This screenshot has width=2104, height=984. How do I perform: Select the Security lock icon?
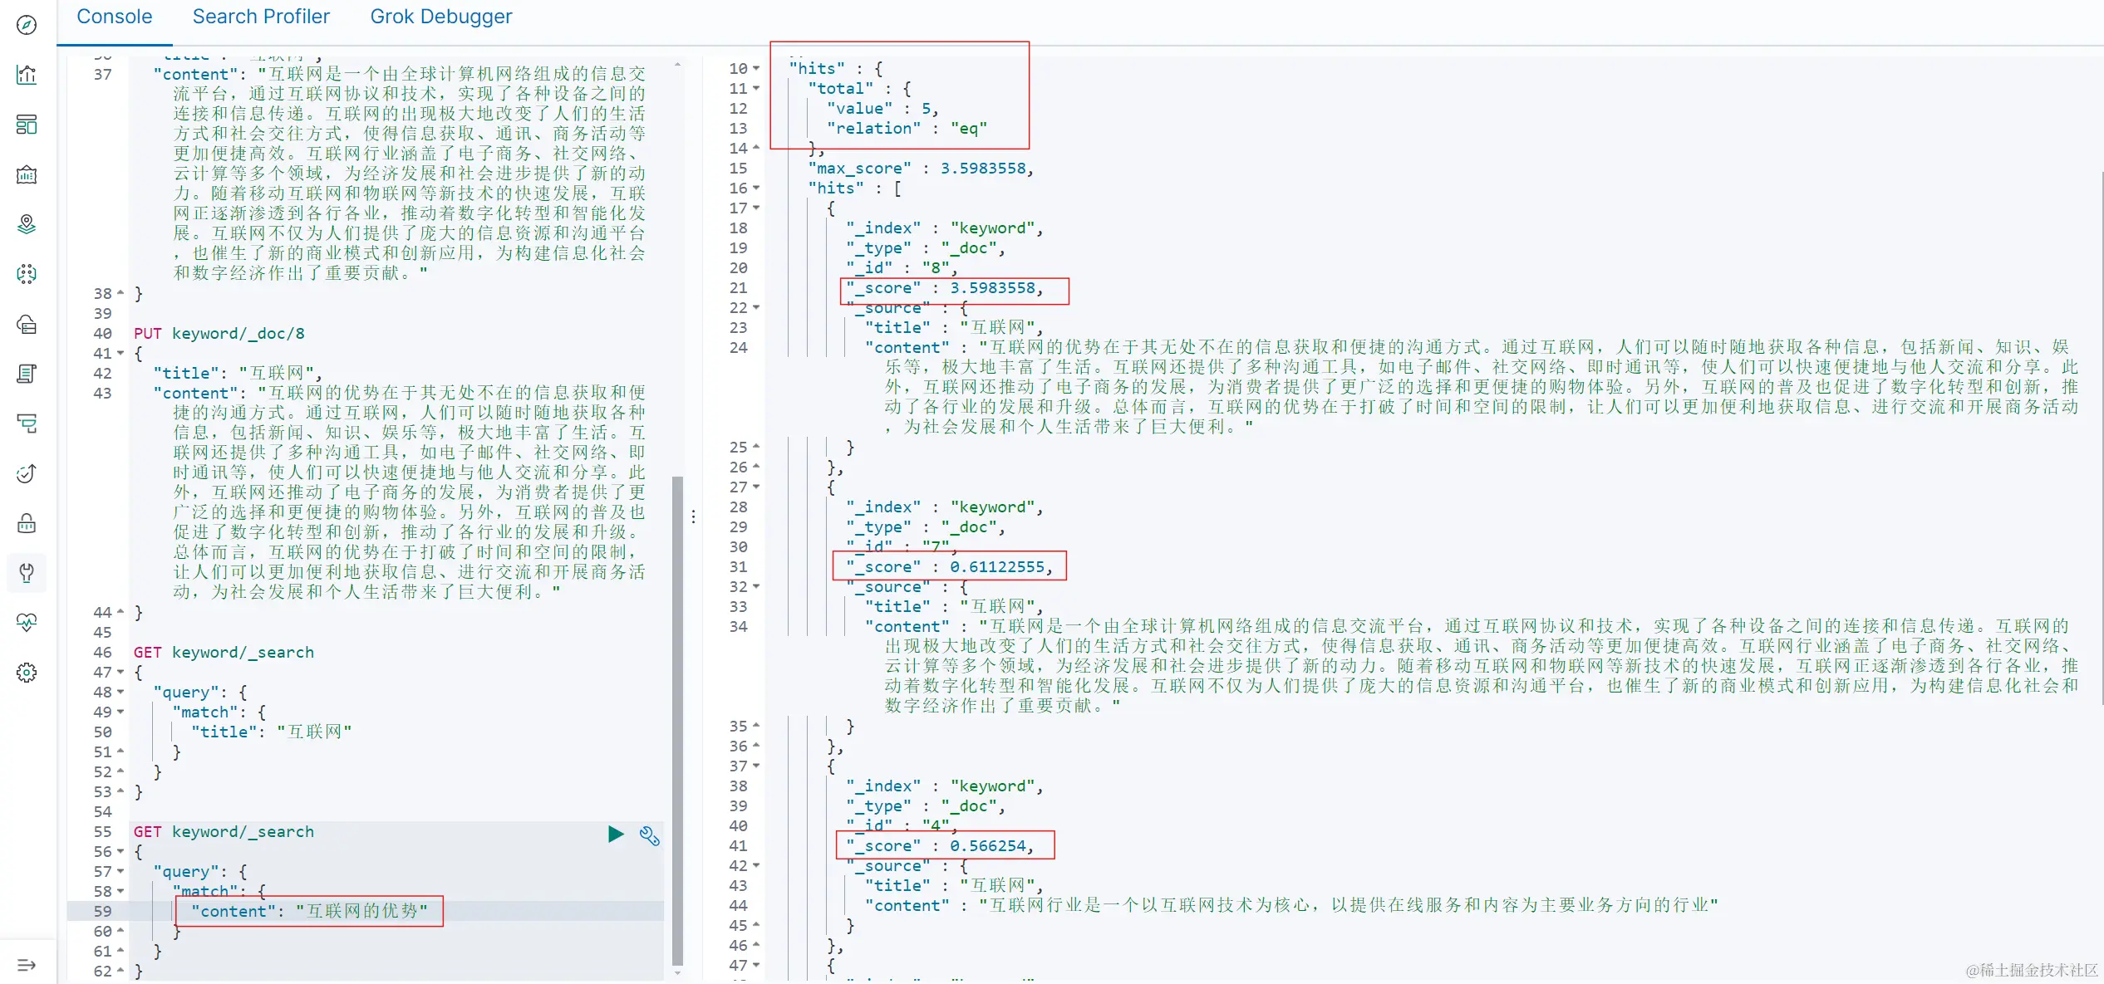pos(26,523)
